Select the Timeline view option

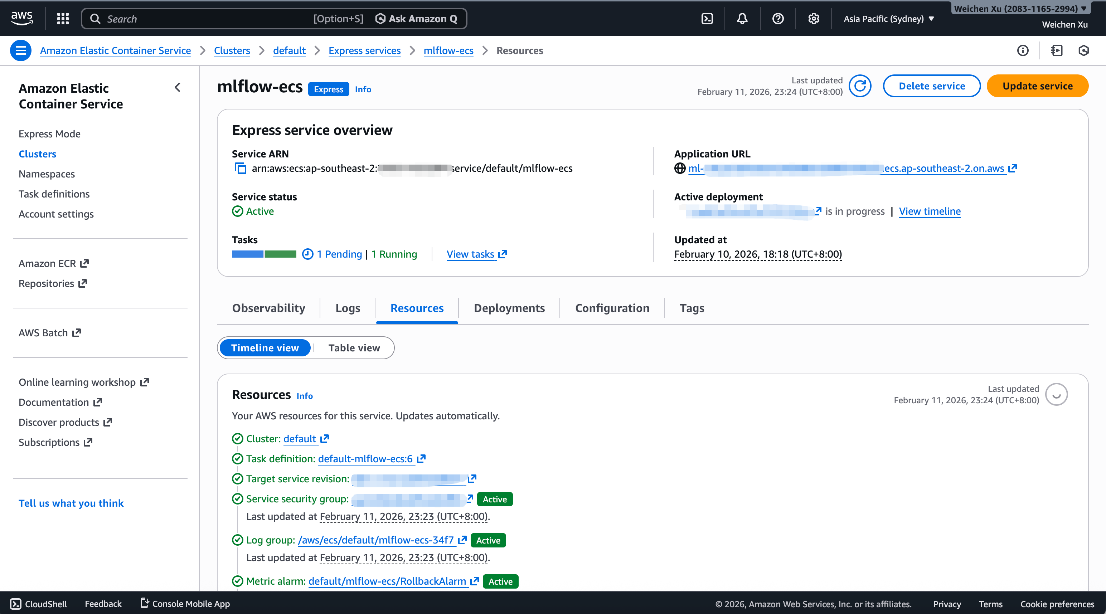point(265,347)
